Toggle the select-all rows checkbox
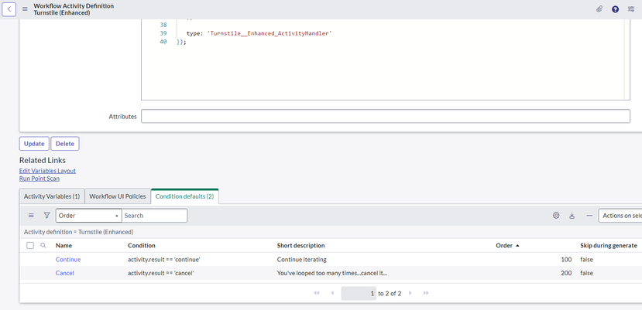 point(30,245)
